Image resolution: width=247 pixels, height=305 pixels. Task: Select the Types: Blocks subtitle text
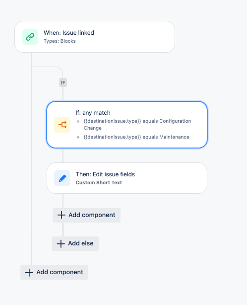(60, 41)
